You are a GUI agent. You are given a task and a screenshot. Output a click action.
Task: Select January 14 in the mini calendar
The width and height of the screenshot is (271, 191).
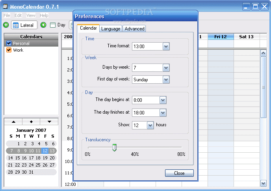(x=10, y=158)
